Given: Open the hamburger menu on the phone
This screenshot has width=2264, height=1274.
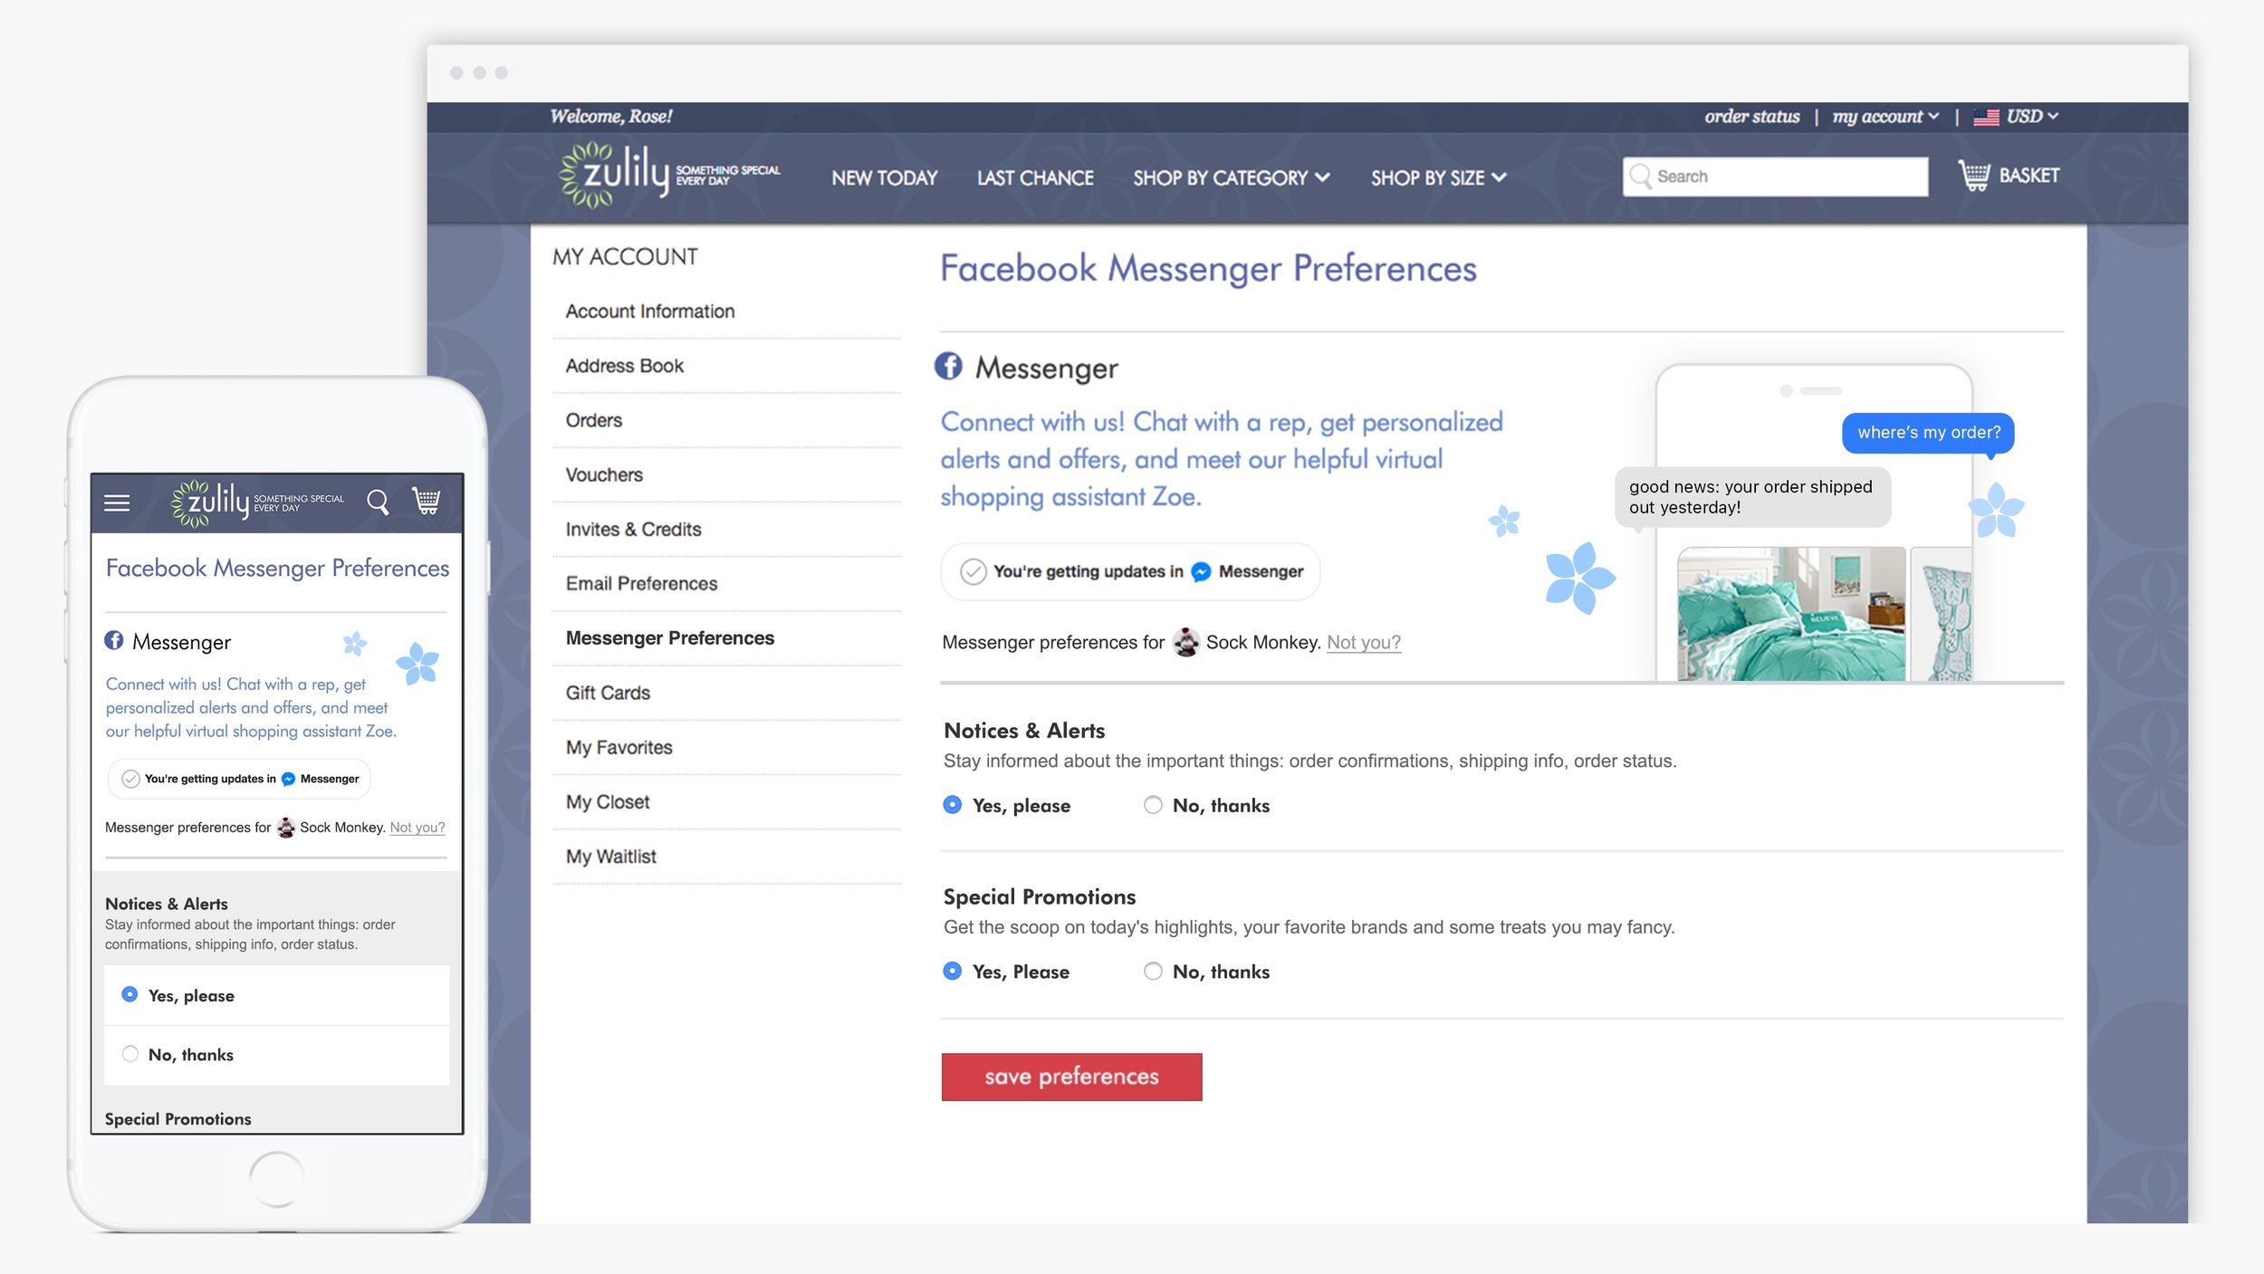Looking at the screenshot, I should point(117,503).
